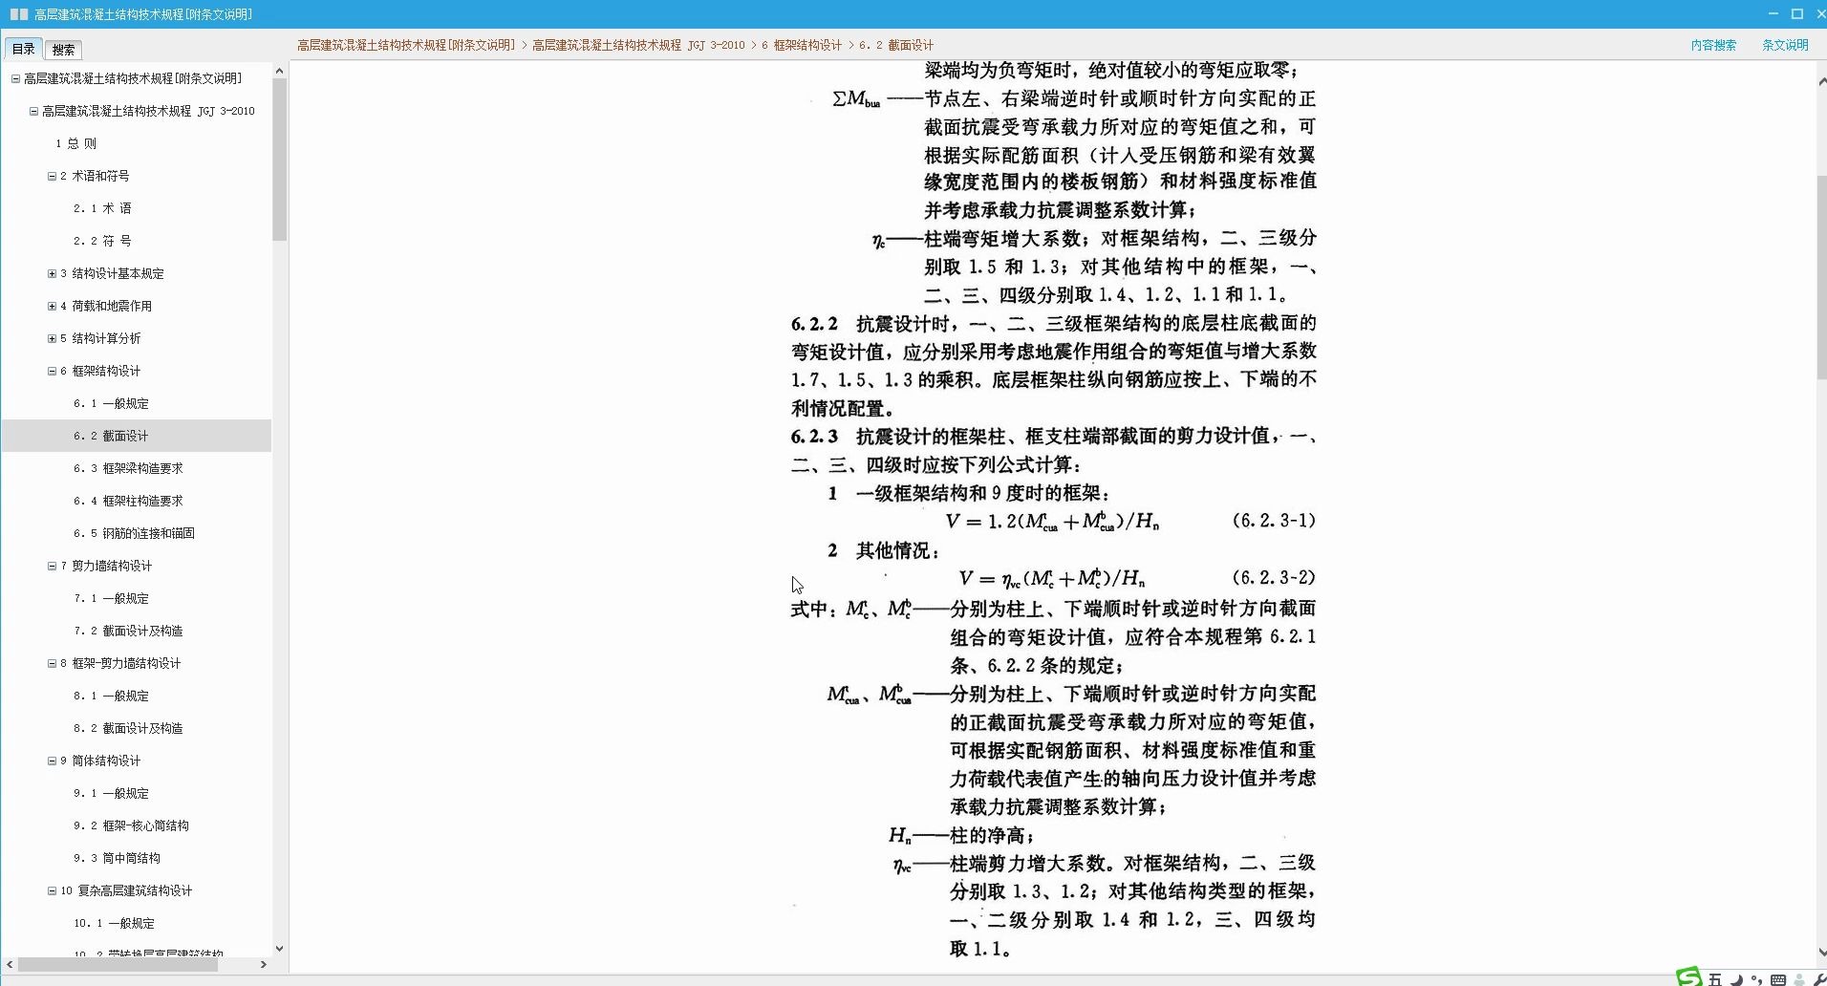Select 7.1 一般规定 tree item
1827x986 pixels.
tap(111, 598)
